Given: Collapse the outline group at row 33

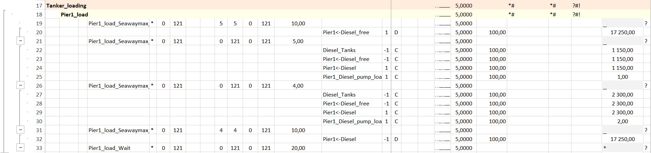Looking at the screenshot, I should [x=21, y=148].
